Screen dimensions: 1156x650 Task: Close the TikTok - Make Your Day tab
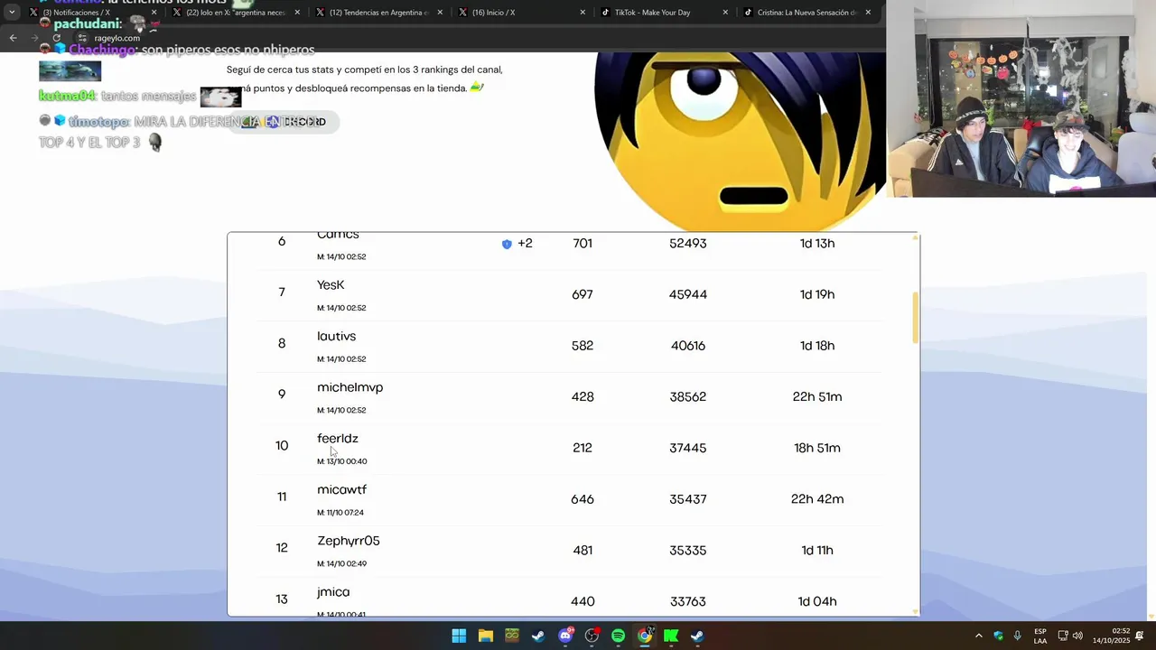tap(726, 13)
